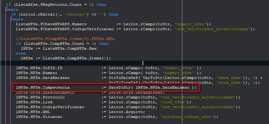
Task: Click lNFSe.NFSe.Protocolo property
Action: coord(40,97)
